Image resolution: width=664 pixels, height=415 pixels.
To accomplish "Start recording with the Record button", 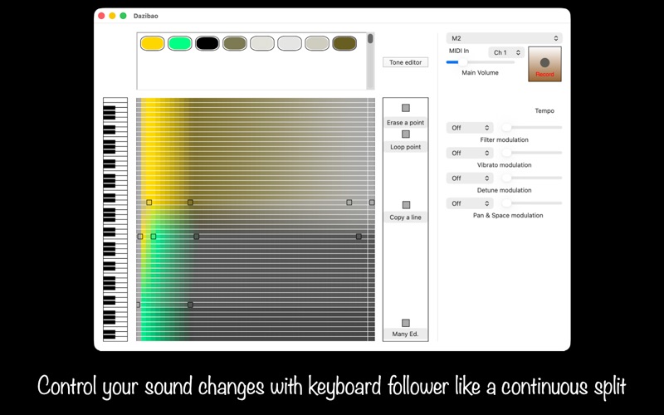I will pyautogui.click(x=544, y=64).
